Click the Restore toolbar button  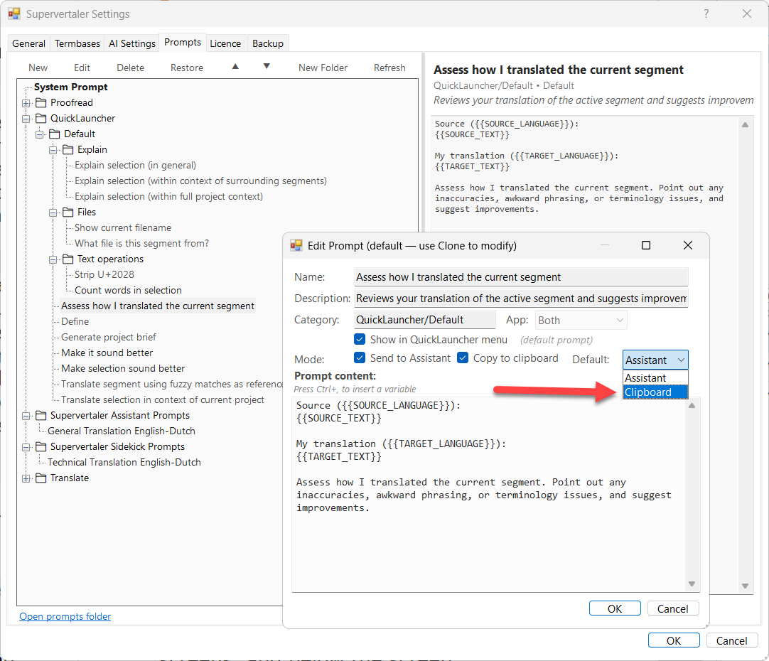tap(187, 68)
